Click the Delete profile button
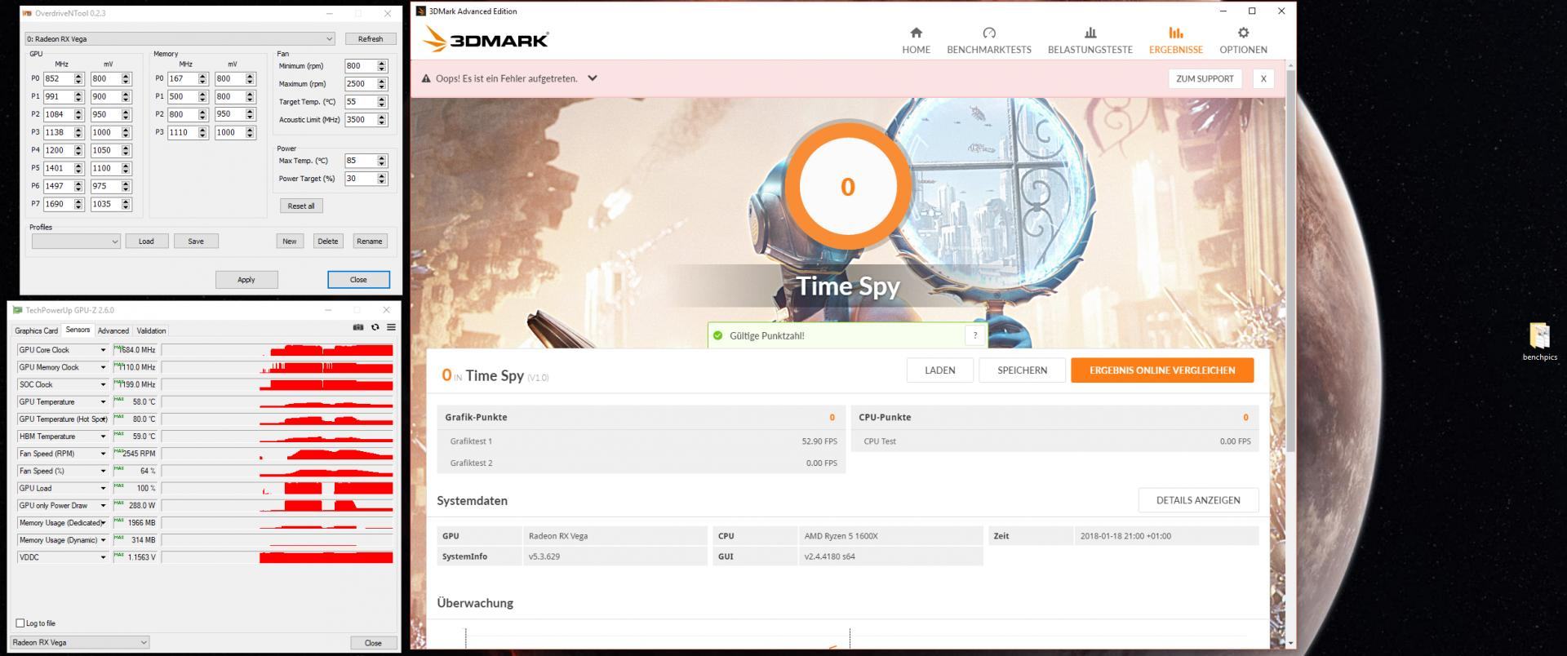Screen dimensions: 1567x656 tap(328, 242)
